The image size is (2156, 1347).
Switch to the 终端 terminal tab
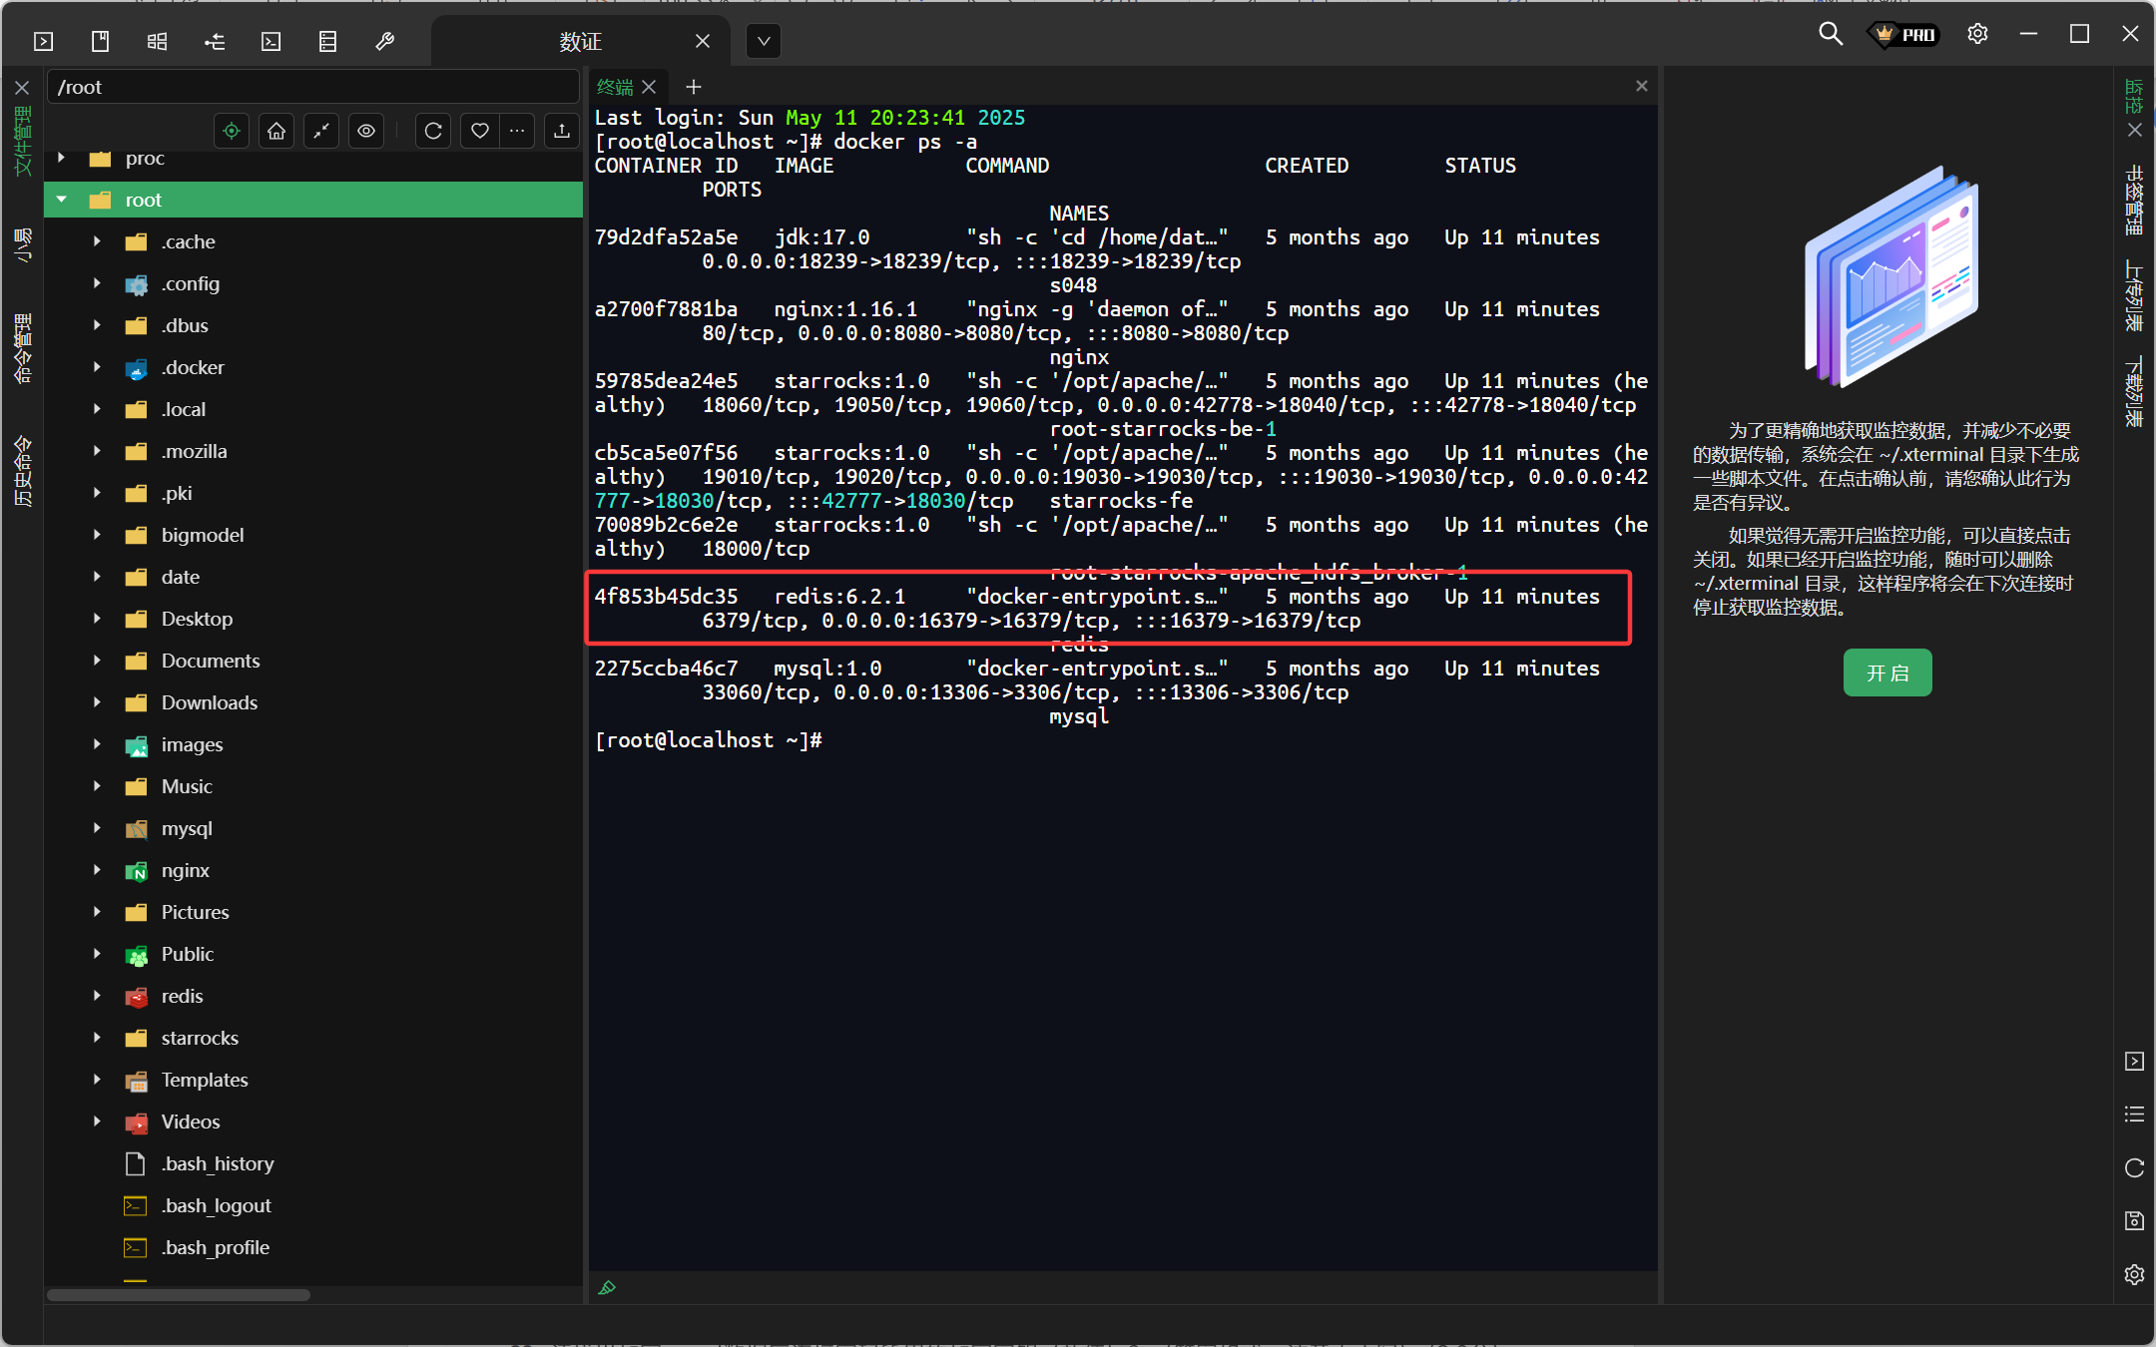tap(615, 87)
